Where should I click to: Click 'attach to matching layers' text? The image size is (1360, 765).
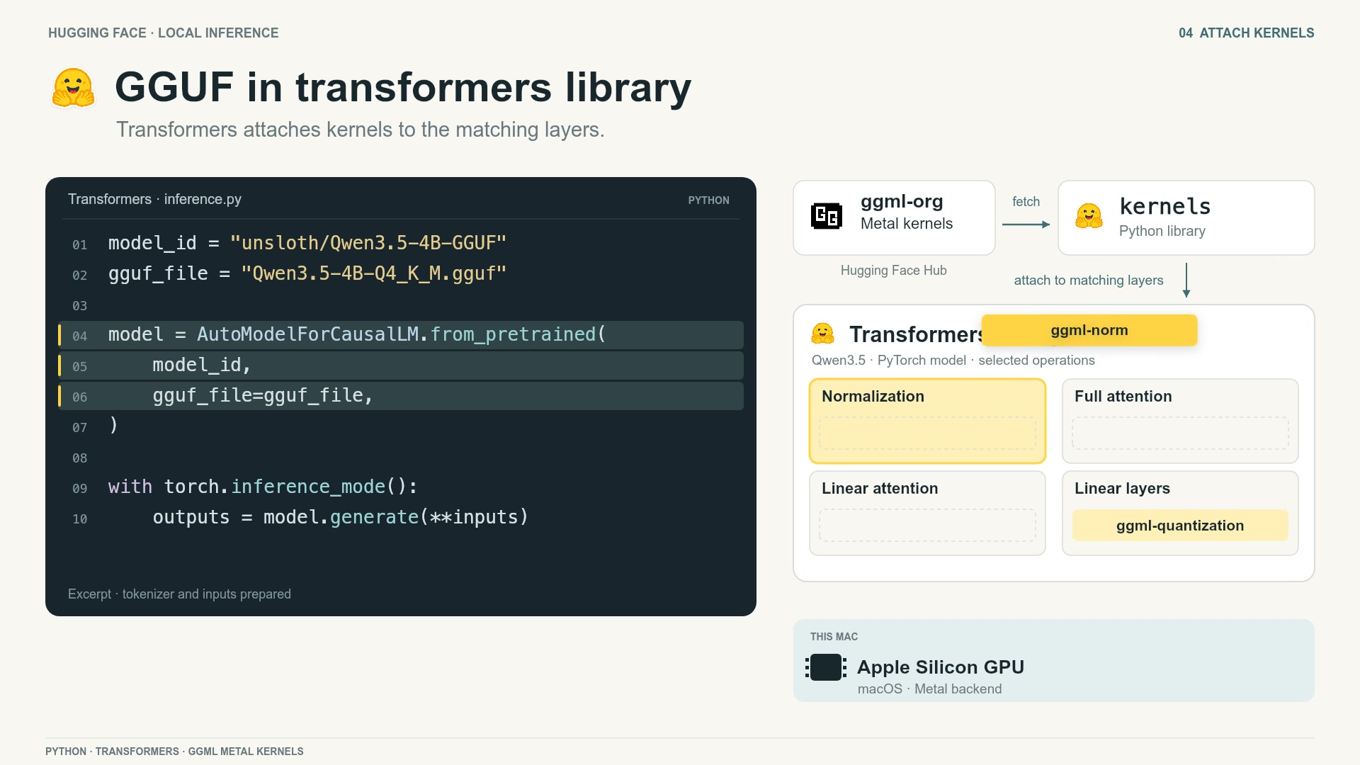click(x=1089, y=280)
